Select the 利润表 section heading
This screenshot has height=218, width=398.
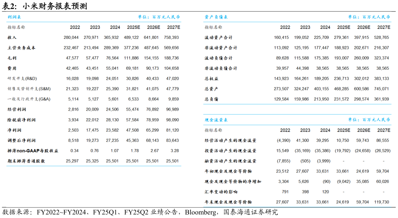(14, 17)
